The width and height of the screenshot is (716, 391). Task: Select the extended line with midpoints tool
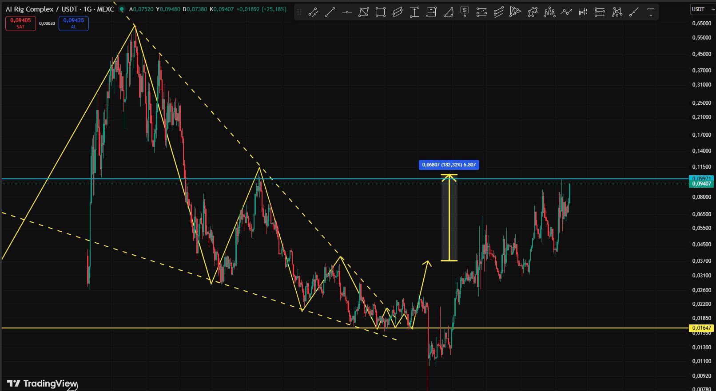pyautogui.click(x=634, y=12)
